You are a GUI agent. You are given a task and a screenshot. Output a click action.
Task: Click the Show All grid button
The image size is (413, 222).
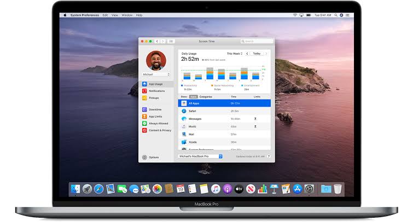pyautogui.click(x=171, y=42)
